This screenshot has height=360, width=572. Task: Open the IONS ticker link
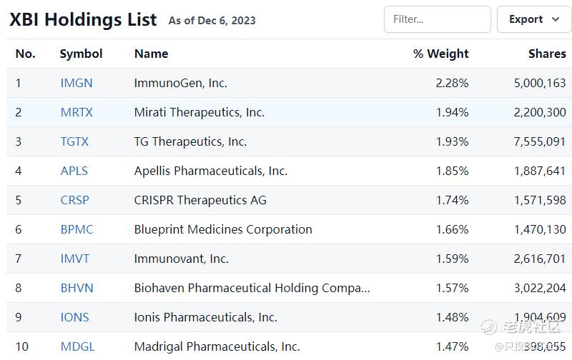pyautogui.click(x=75, y=317)
